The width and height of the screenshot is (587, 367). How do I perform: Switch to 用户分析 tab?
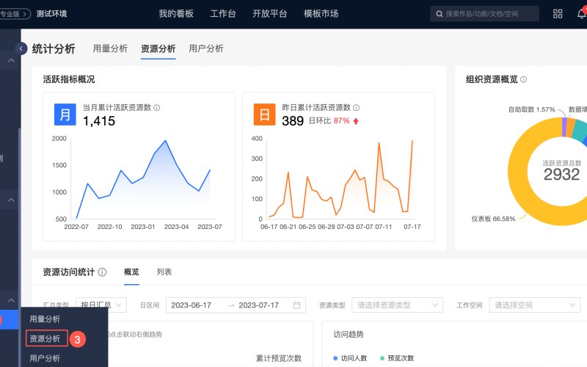pyautogui.click(x=206, y=48)
